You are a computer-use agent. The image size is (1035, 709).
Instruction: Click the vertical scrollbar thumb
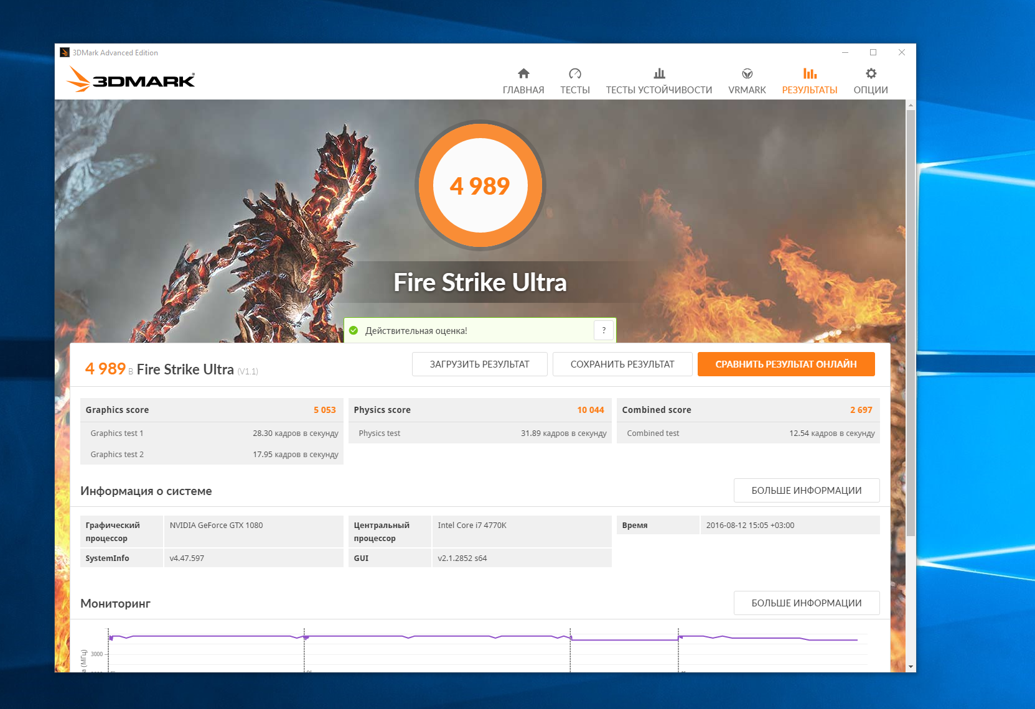click(911, 323)
